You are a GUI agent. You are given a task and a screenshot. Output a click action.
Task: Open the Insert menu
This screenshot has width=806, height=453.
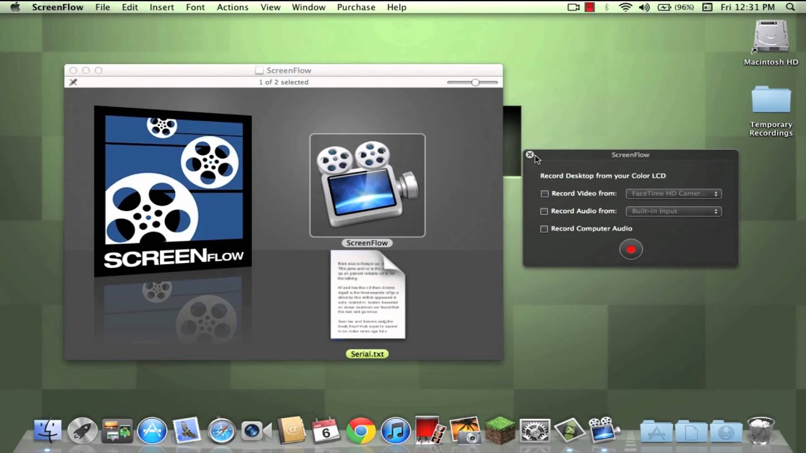click(162, 8)
